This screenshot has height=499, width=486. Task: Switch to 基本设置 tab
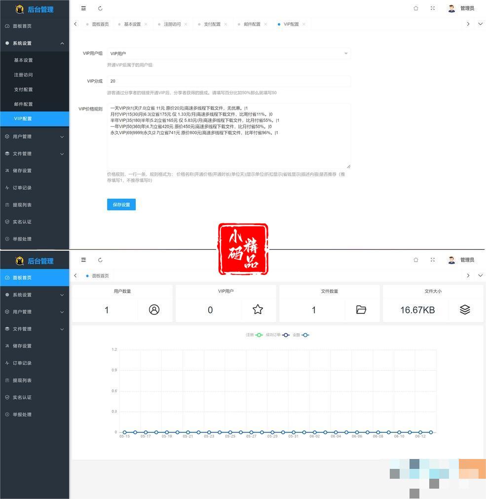tap(132, 24)
